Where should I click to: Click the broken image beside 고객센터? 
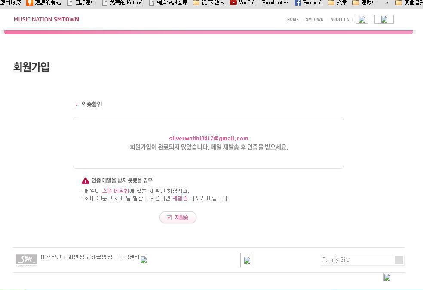[144, 260]
